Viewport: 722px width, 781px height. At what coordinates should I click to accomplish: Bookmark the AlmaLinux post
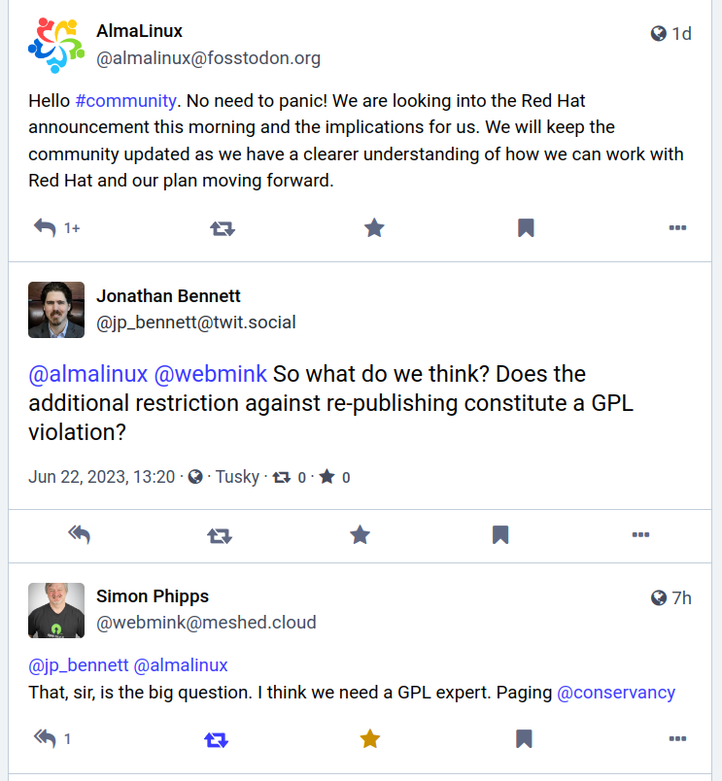526,228
